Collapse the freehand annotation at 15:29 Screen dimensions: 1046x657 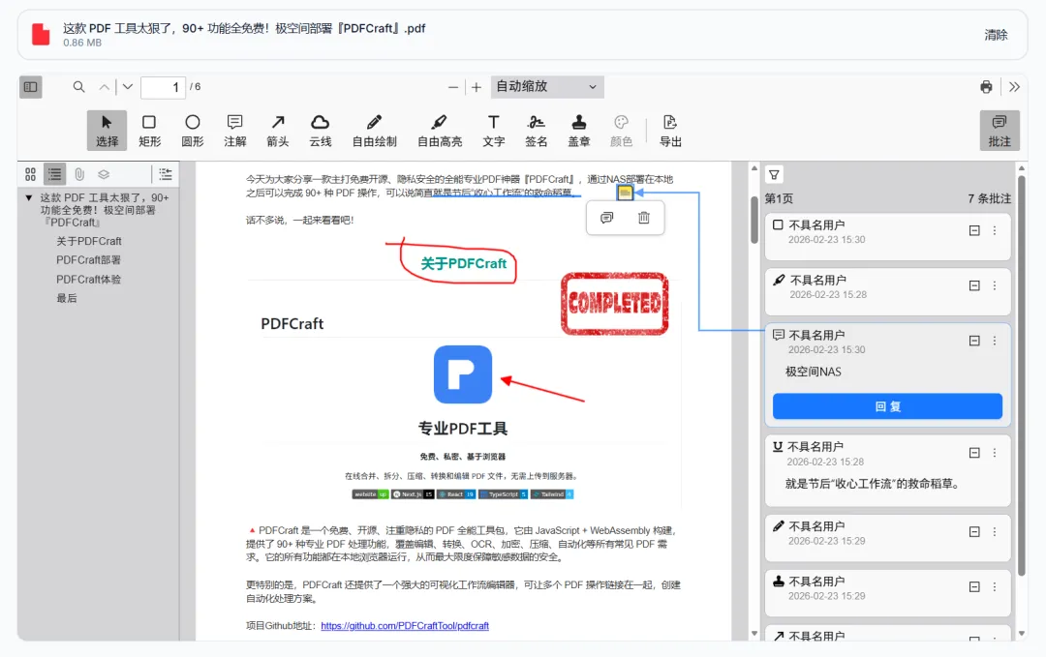coord(974,532)
